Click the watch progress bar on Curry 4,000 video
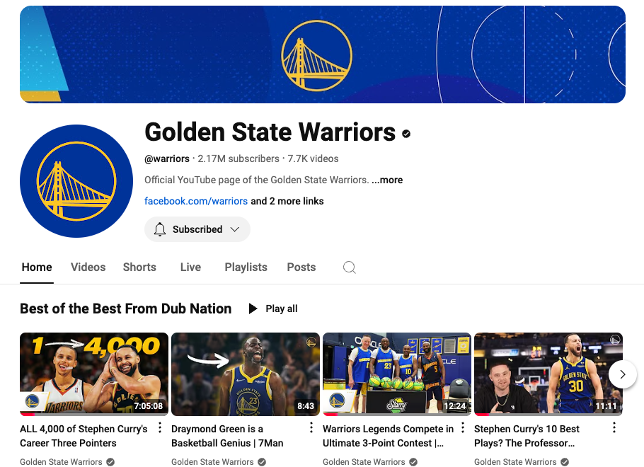The height and width of the screenshot is (467, 644). click(94, 415)
